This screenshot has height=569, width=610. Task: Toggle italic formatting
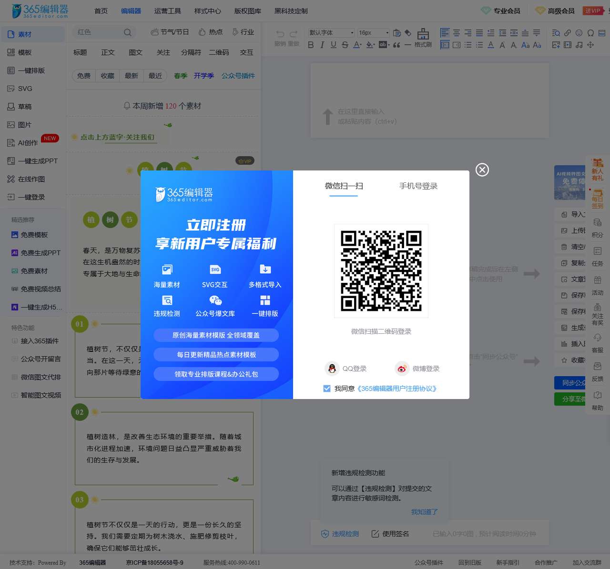tap(322, 45)
